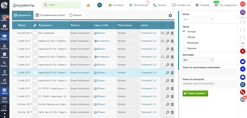Open Тех. поддержка in the top menu
The width and height of the screenshot is (247, 118).
tap(226, 5)
